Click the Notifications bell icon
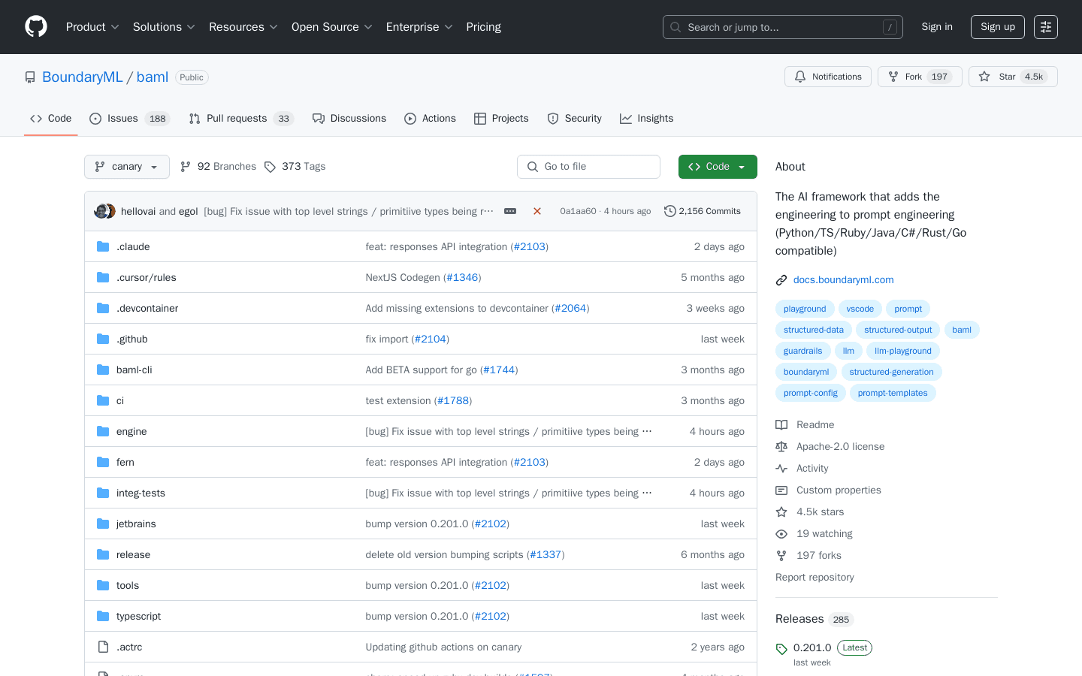 (x=799, y=76)
